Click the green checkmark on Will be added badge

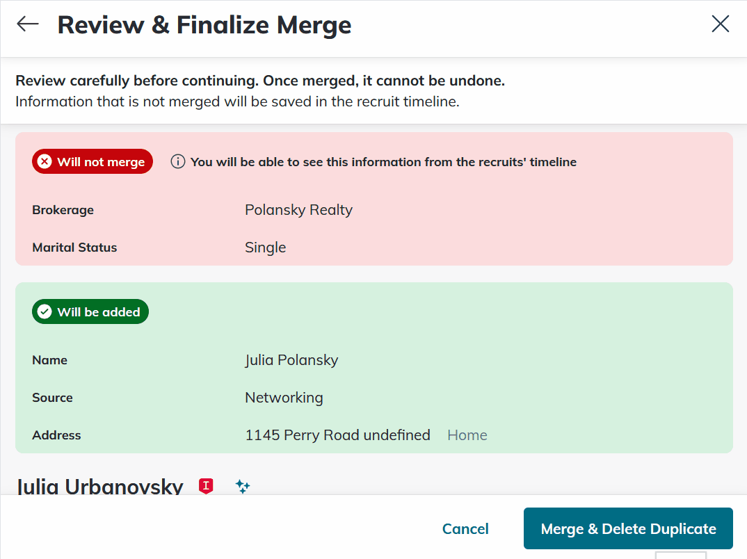[x=45, y=311]
